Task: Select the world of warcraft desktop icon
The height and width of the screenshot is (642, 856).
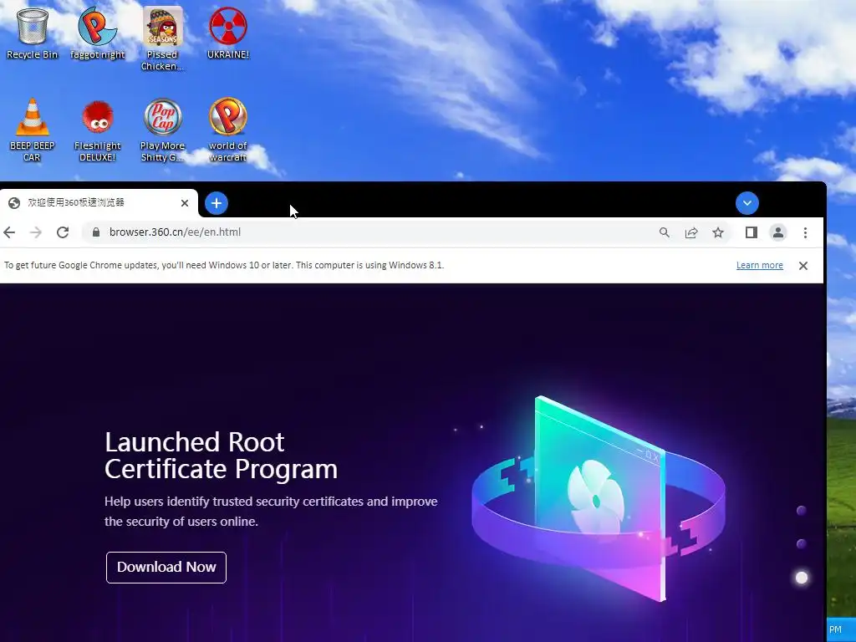Action: pos(227,130)
